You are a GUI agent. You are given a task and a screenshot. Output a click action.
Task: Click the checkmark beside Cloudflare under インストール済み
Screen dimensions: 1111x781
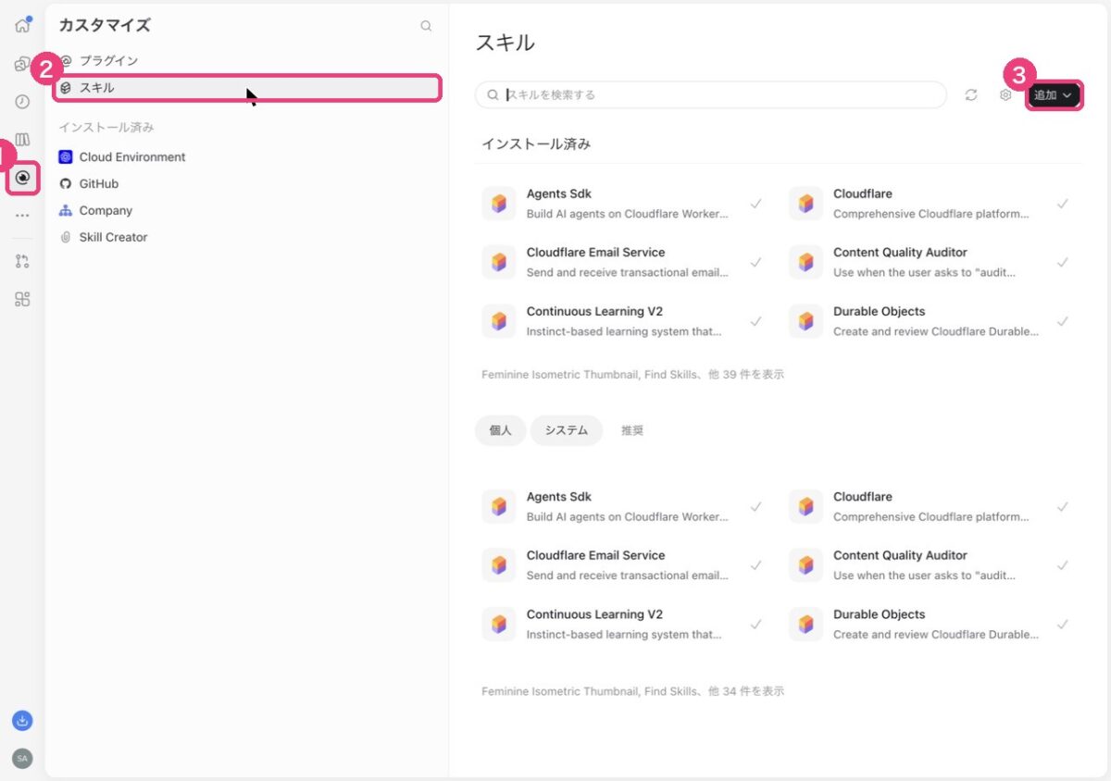[x=1063, y=204]
